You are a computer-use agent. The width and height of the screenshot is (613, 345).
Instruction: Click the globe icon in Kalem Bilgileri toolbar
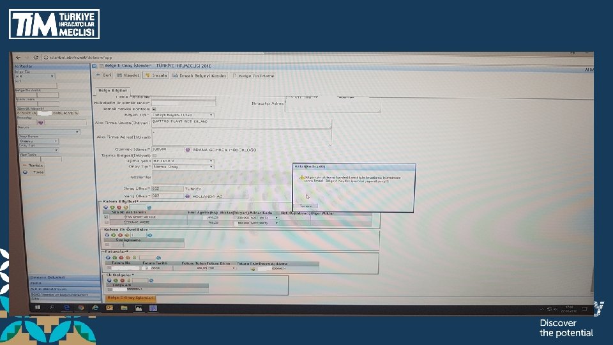tap(149, 207)
